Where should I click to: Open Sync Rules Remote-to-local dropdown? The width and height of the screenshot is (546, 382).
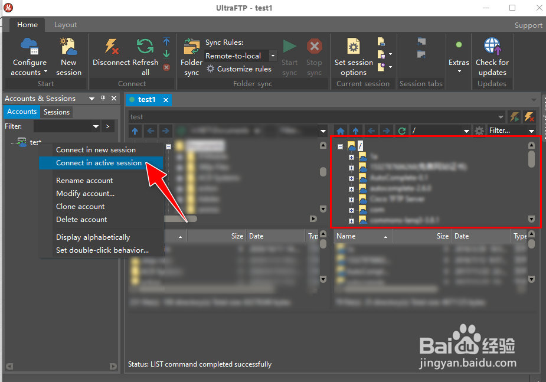click(273, 55)
